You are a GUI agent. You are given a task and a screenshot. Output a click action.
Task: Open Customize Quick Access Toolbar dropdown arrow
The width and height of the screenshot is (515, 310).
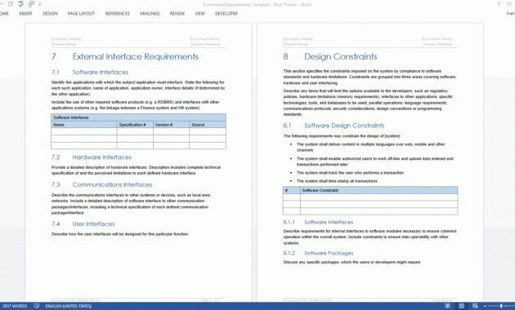pyautogui.click(x=40, y=5)
